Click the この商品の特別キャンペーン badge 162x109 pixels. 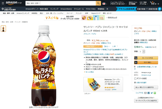93,46
